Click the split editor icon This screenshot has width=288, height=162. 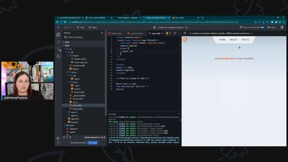pos(175,33)
